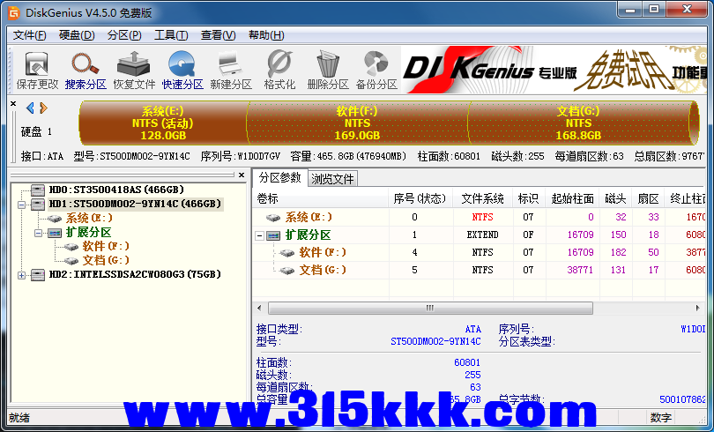
Task: Click 扩展分区 icon in partition table
Action: pyautogui.click(x=273, y=235)
